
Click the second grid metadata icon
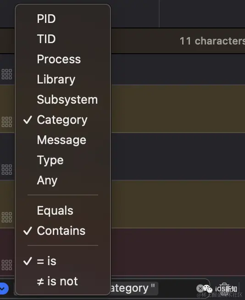coord(7,122)
